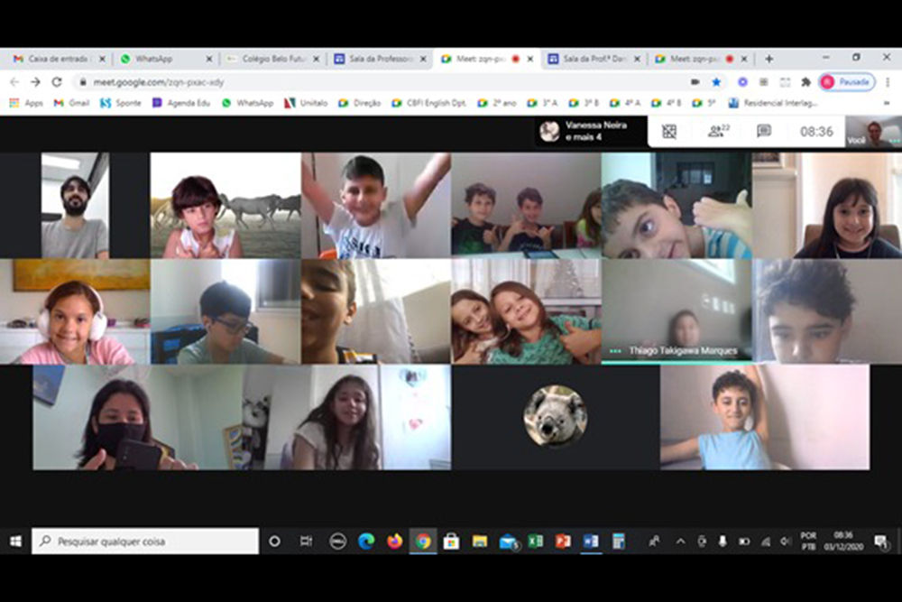Viewport: 902px width, 602px height.
Task: Show more bookmarks with the overflow chevron
Action: pyautogui.click(x=887, y=103)
